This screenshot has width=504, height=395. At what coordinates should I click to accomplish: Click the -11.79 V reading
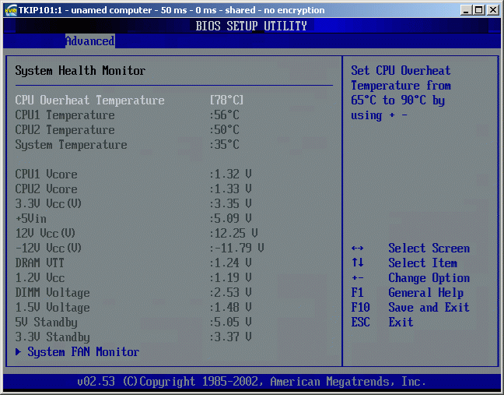coord(237,249)
